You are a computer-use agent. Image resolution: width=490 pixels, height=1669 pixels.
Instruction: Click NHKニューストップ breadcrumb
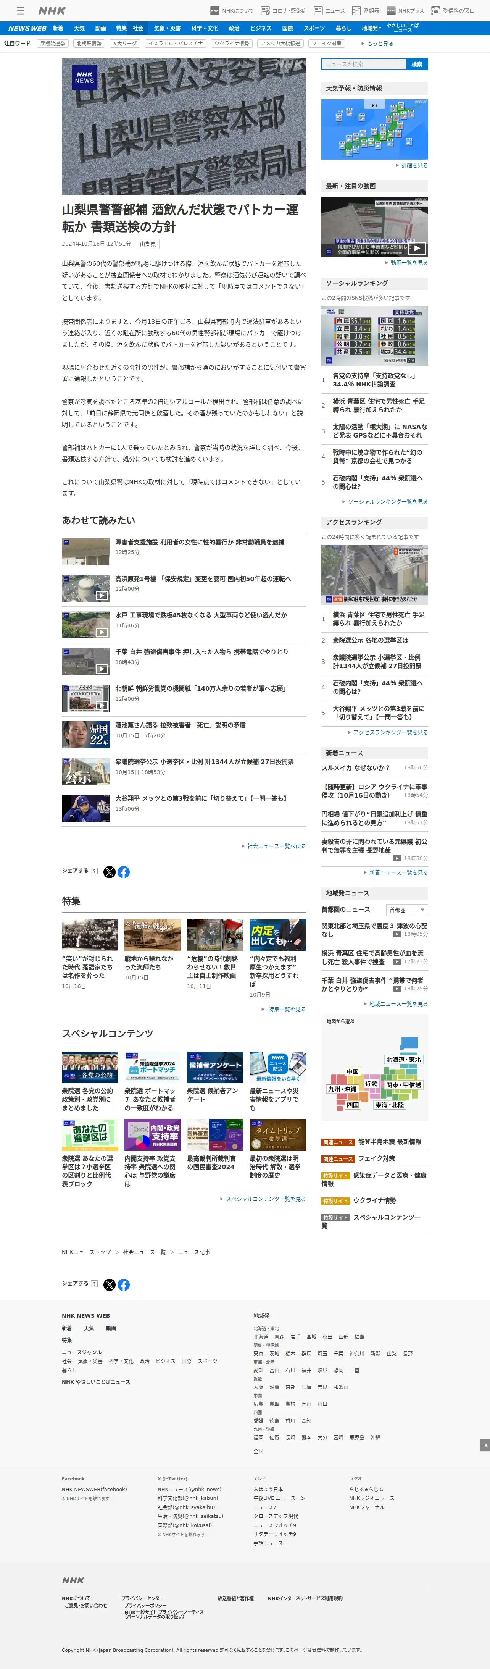click(x=86, y=1252)
